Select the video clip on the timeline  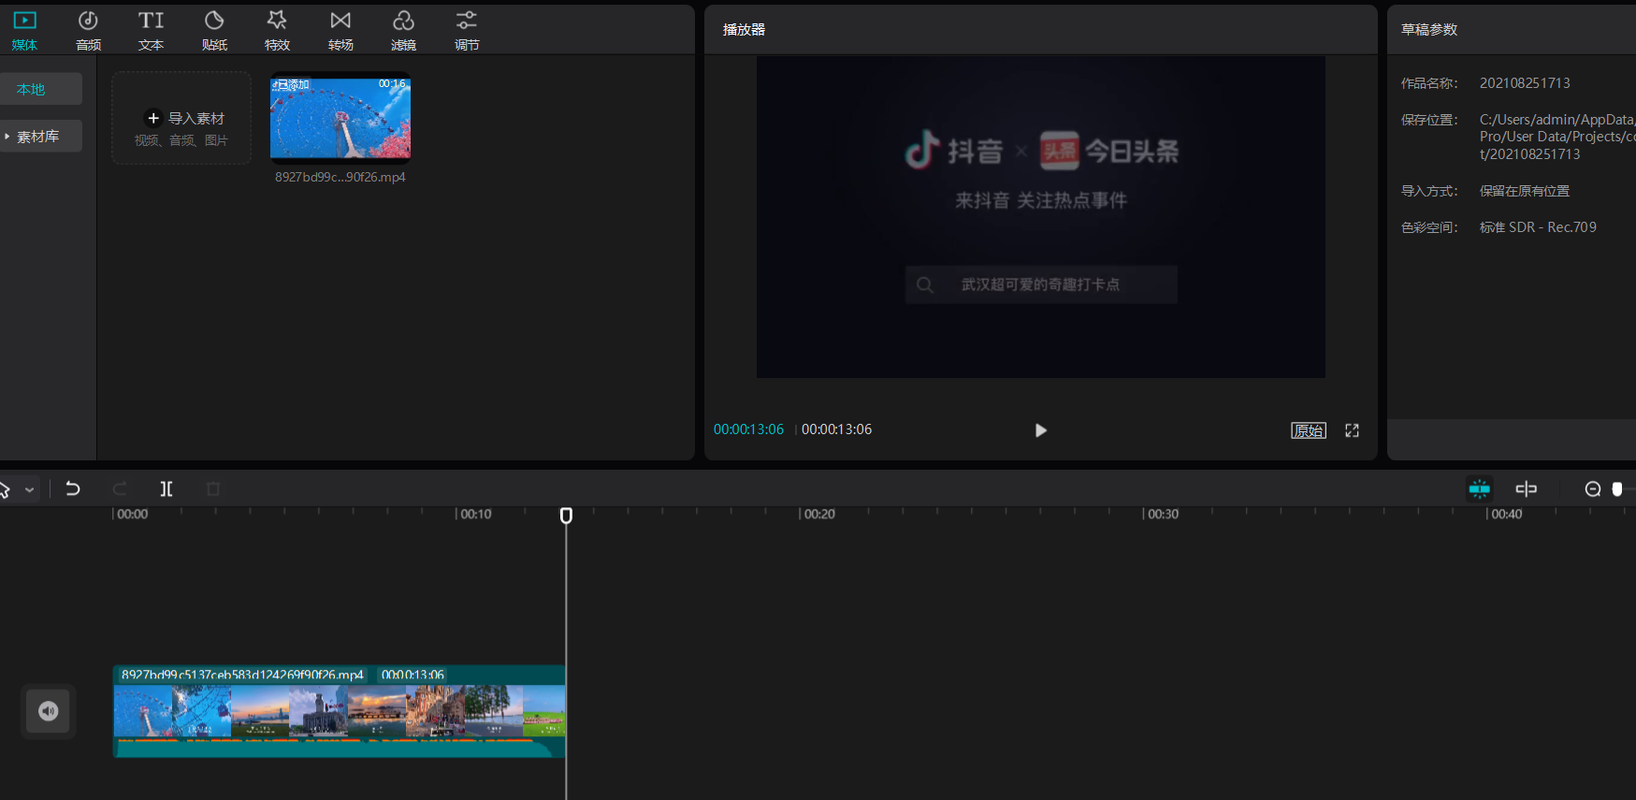(340, 712)
